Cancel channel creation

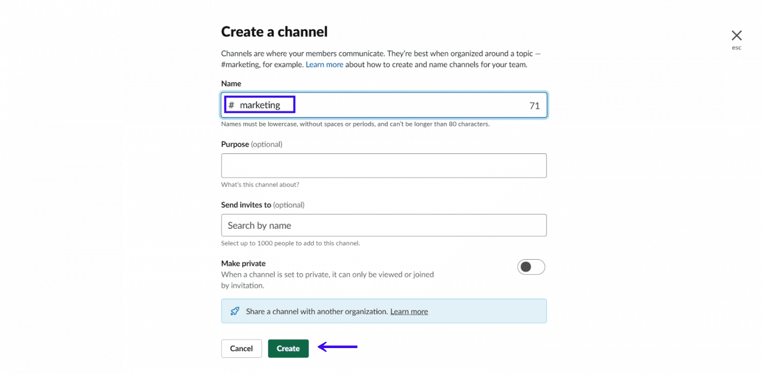(x=241, y=348)
